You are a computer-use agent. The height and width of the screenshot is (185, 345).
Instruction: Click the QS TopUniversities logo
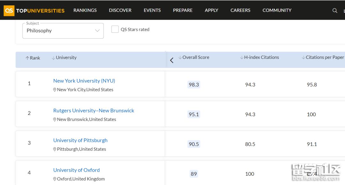click(34, 11)
